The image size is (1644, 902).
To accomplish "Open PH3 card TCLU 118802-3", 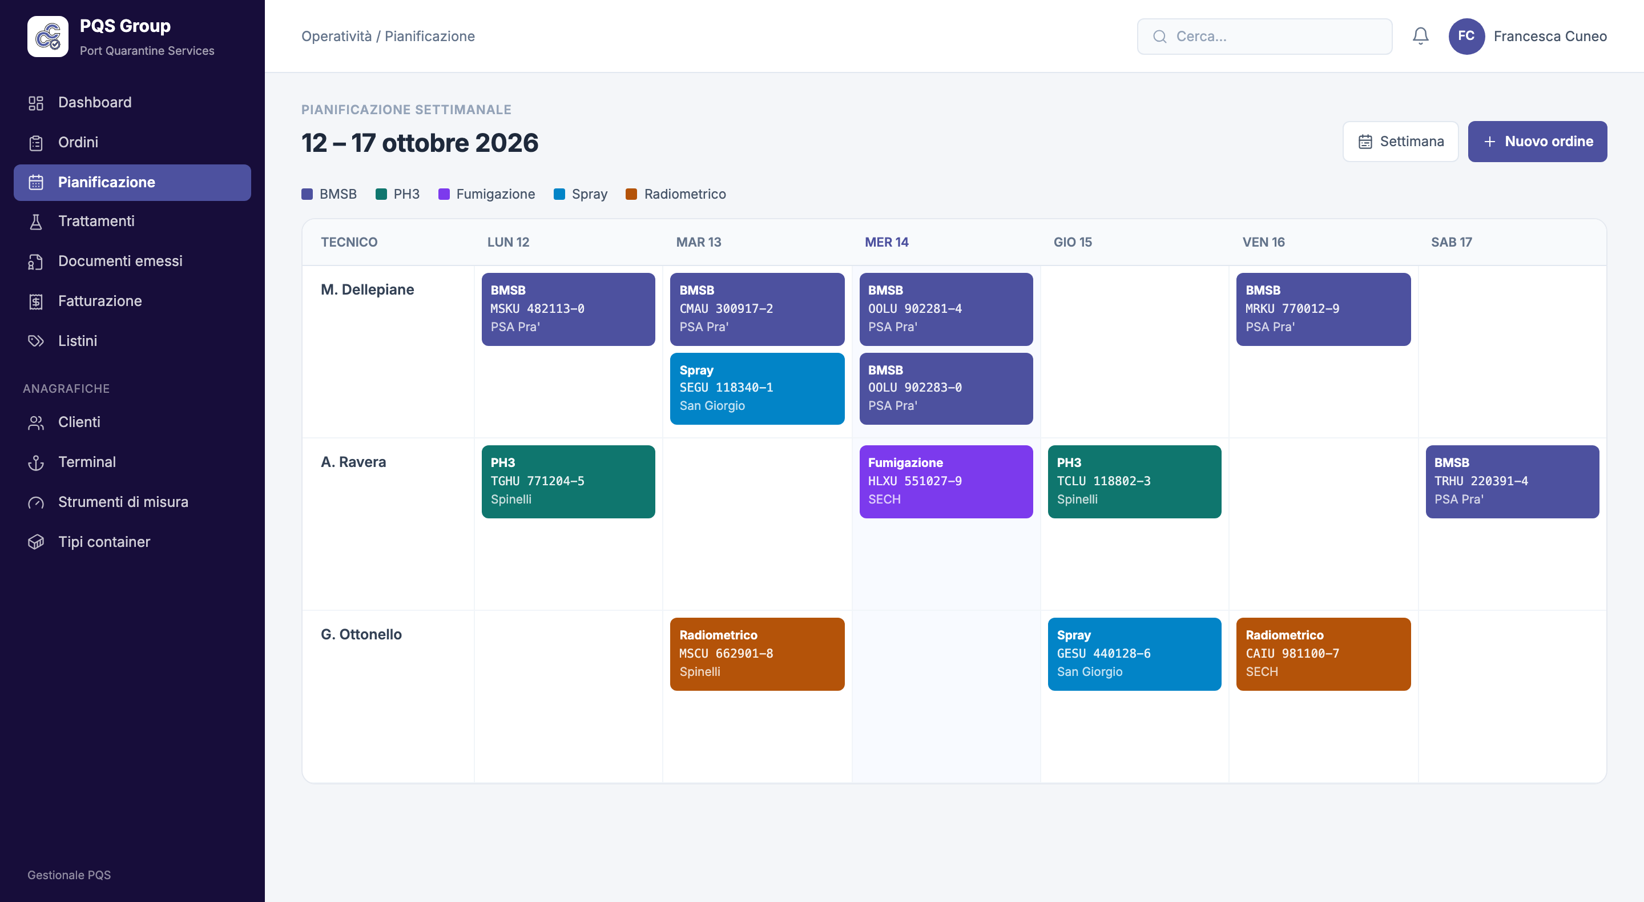I will coord(1134,482).
